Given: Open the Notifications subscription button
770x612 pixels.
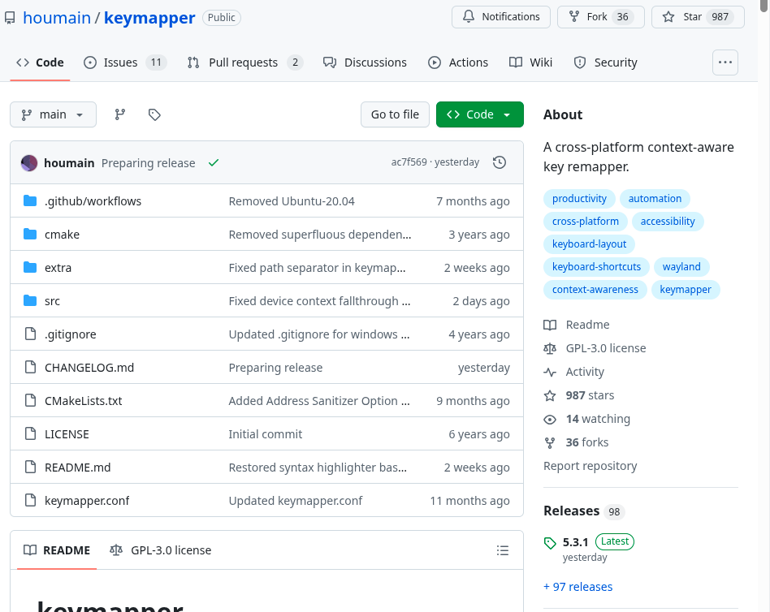Looking at the screenshot, I should point(501,17).
